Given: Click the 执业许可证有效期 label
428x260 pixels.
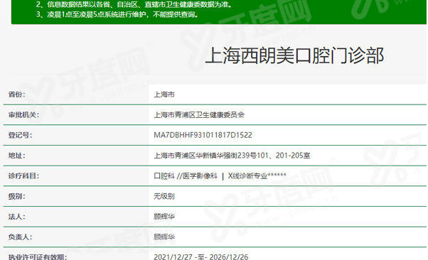Looking at the screenshot, I should pos(38,257).
